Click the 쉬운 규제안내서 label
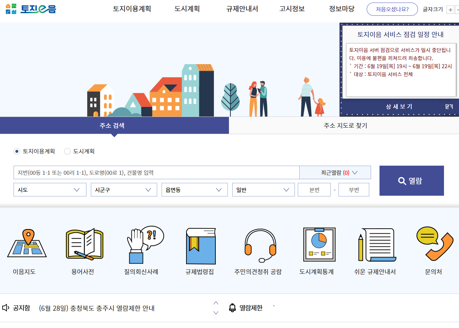459x328 pixels. 375,272
